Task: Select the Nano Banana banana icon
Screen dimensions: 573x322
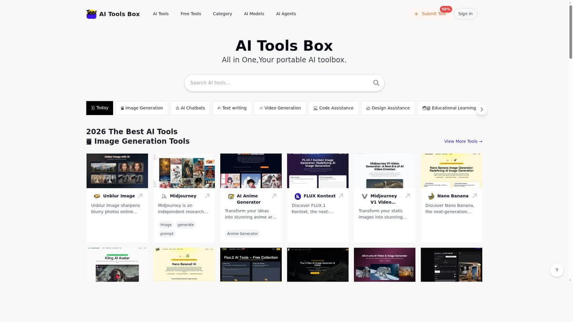Action: (x=431, y=196)
